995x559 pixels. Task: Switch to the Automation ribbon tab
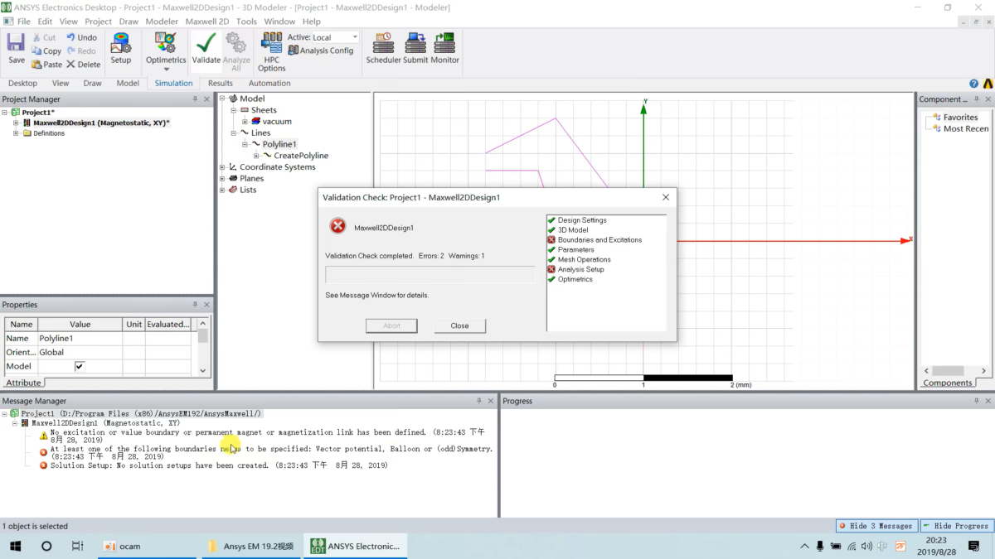pyautogui.click(x=269, y=83)
